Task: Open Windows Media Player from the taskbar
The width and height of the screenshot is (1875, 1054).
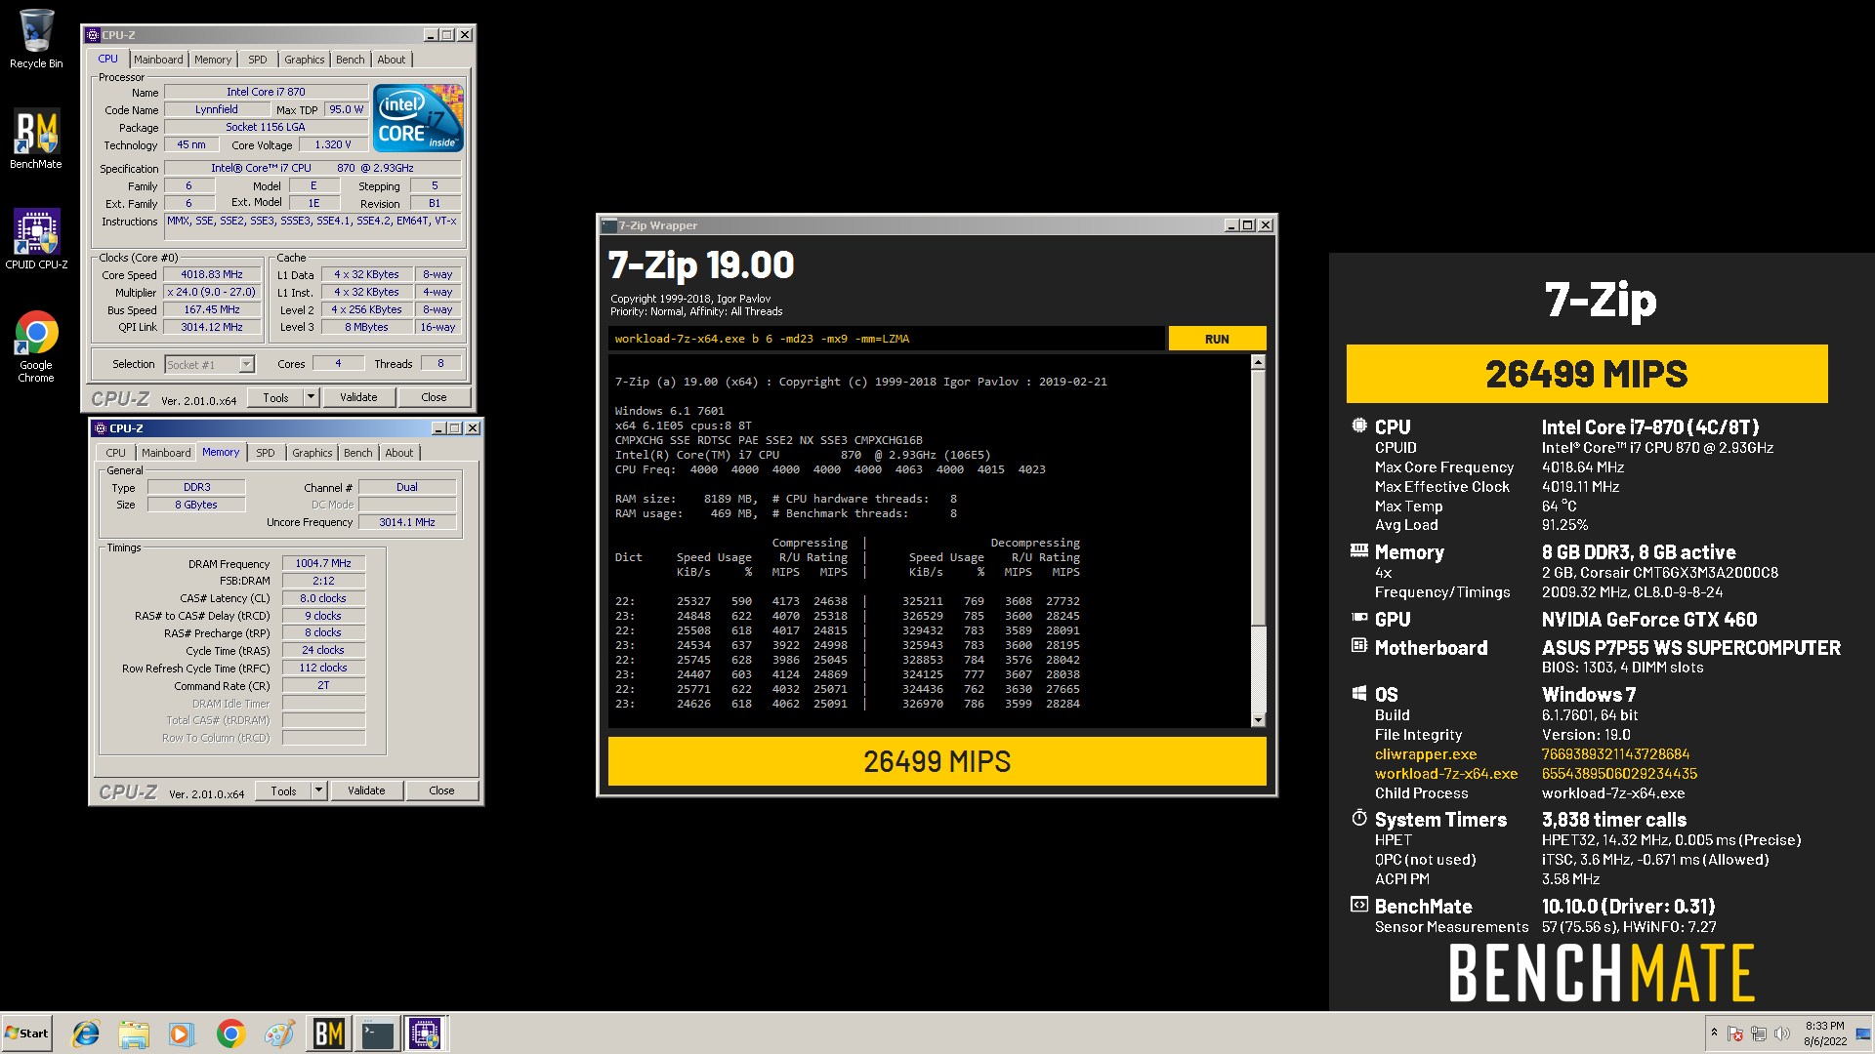Action: pos(182,1034)
